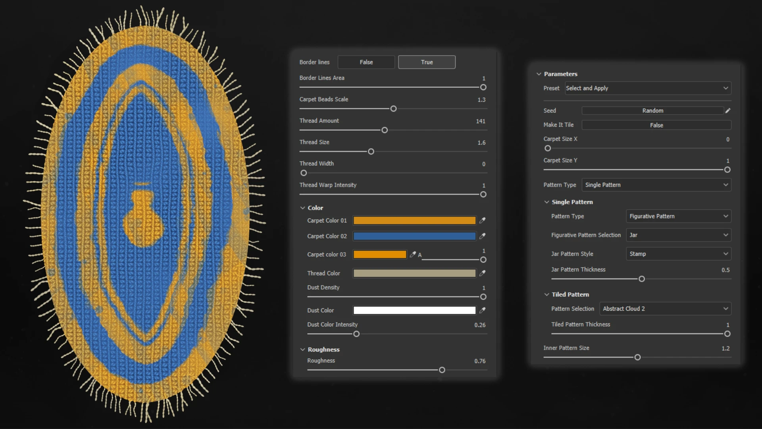The image size is (762, 429).
Task: Click the Thread Amount value 141
Action: click(x=480, y=121)
